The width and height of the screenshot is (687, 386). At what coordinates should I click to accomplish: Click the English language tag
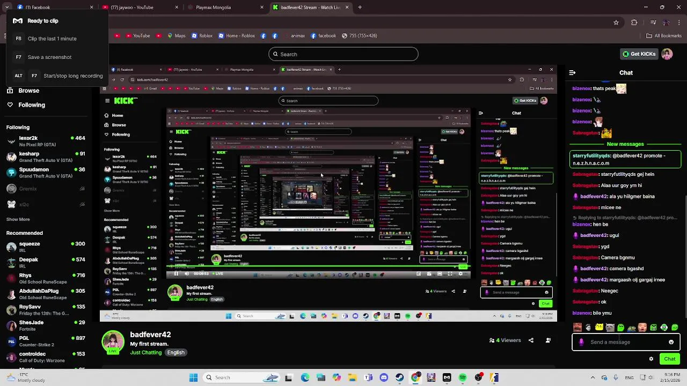tap(176, 353)
